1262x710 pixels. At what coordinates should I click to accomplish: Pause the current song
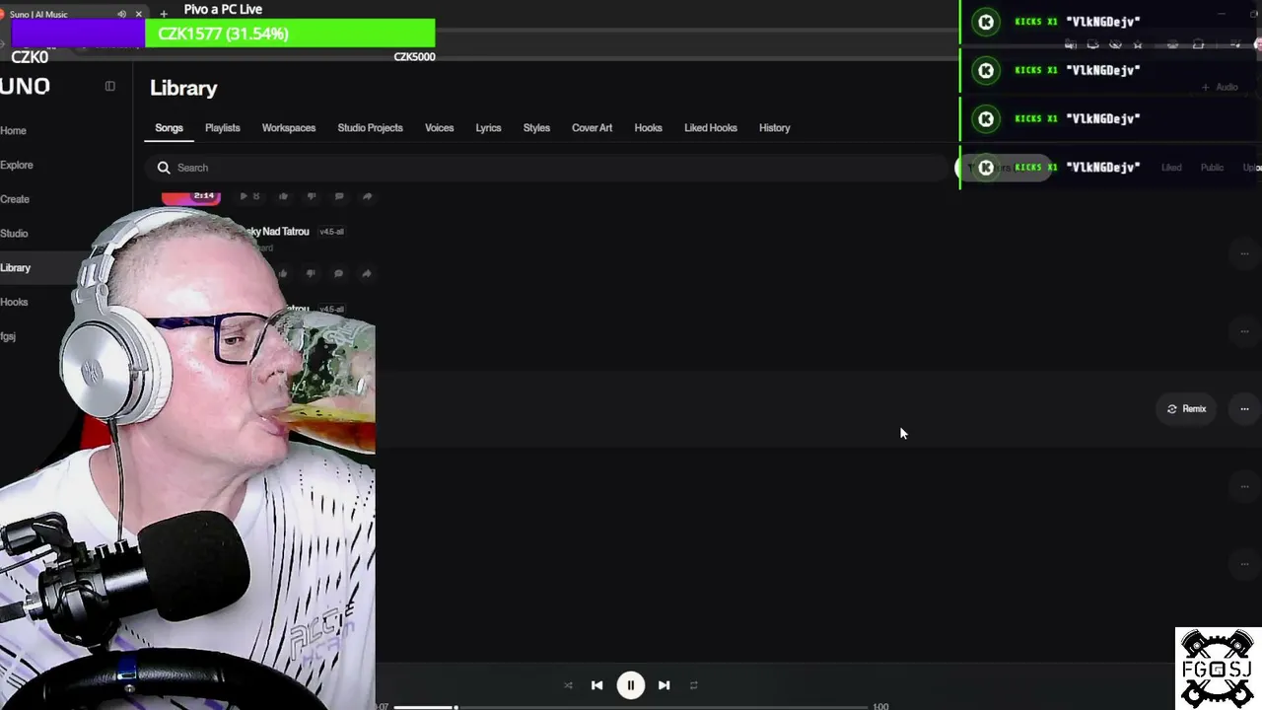pyautogui.click(x=631, y=685)
